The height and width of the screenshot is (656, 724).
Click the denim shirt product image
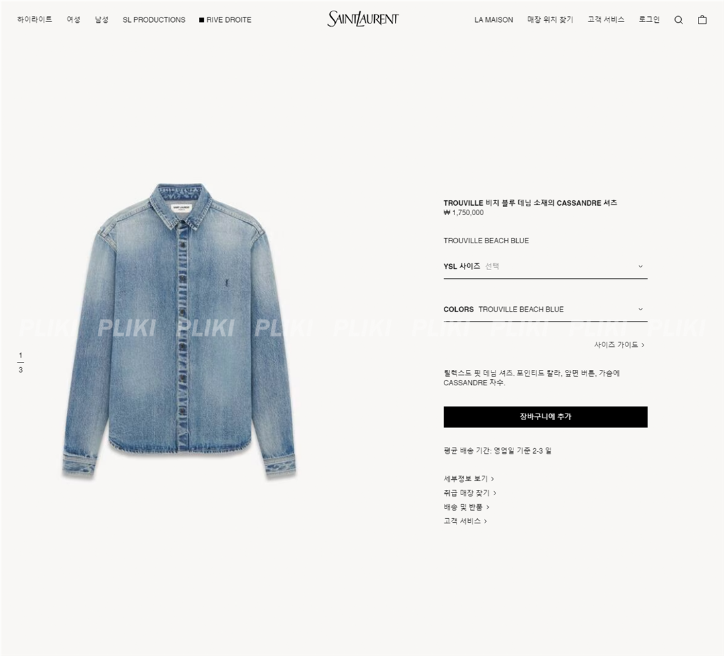179,330
